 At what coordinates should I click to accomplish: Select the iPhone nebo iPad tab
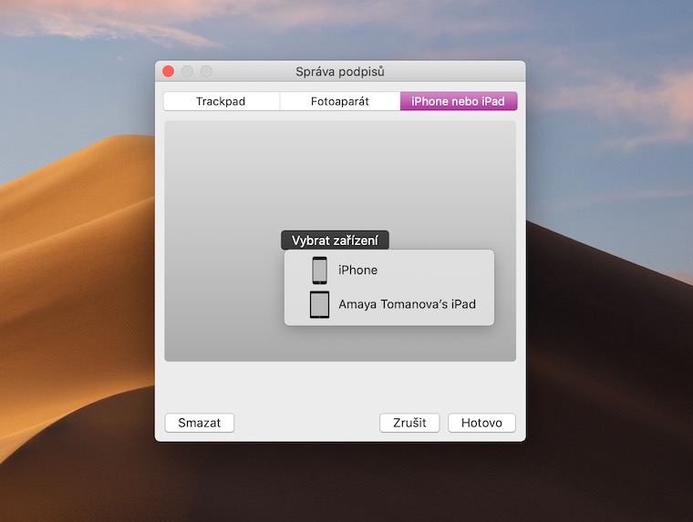click(459, 101)
